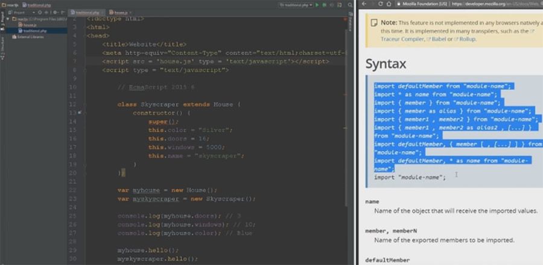Screen dimensions: 543x265
Task: Click 'var myhouse = new House();' line
Action: [x=167, y=190]
